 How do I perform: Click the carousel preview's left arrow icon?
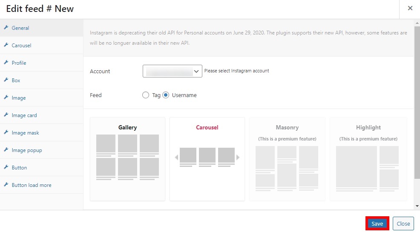pyautogui.click(x=176, y=157)
